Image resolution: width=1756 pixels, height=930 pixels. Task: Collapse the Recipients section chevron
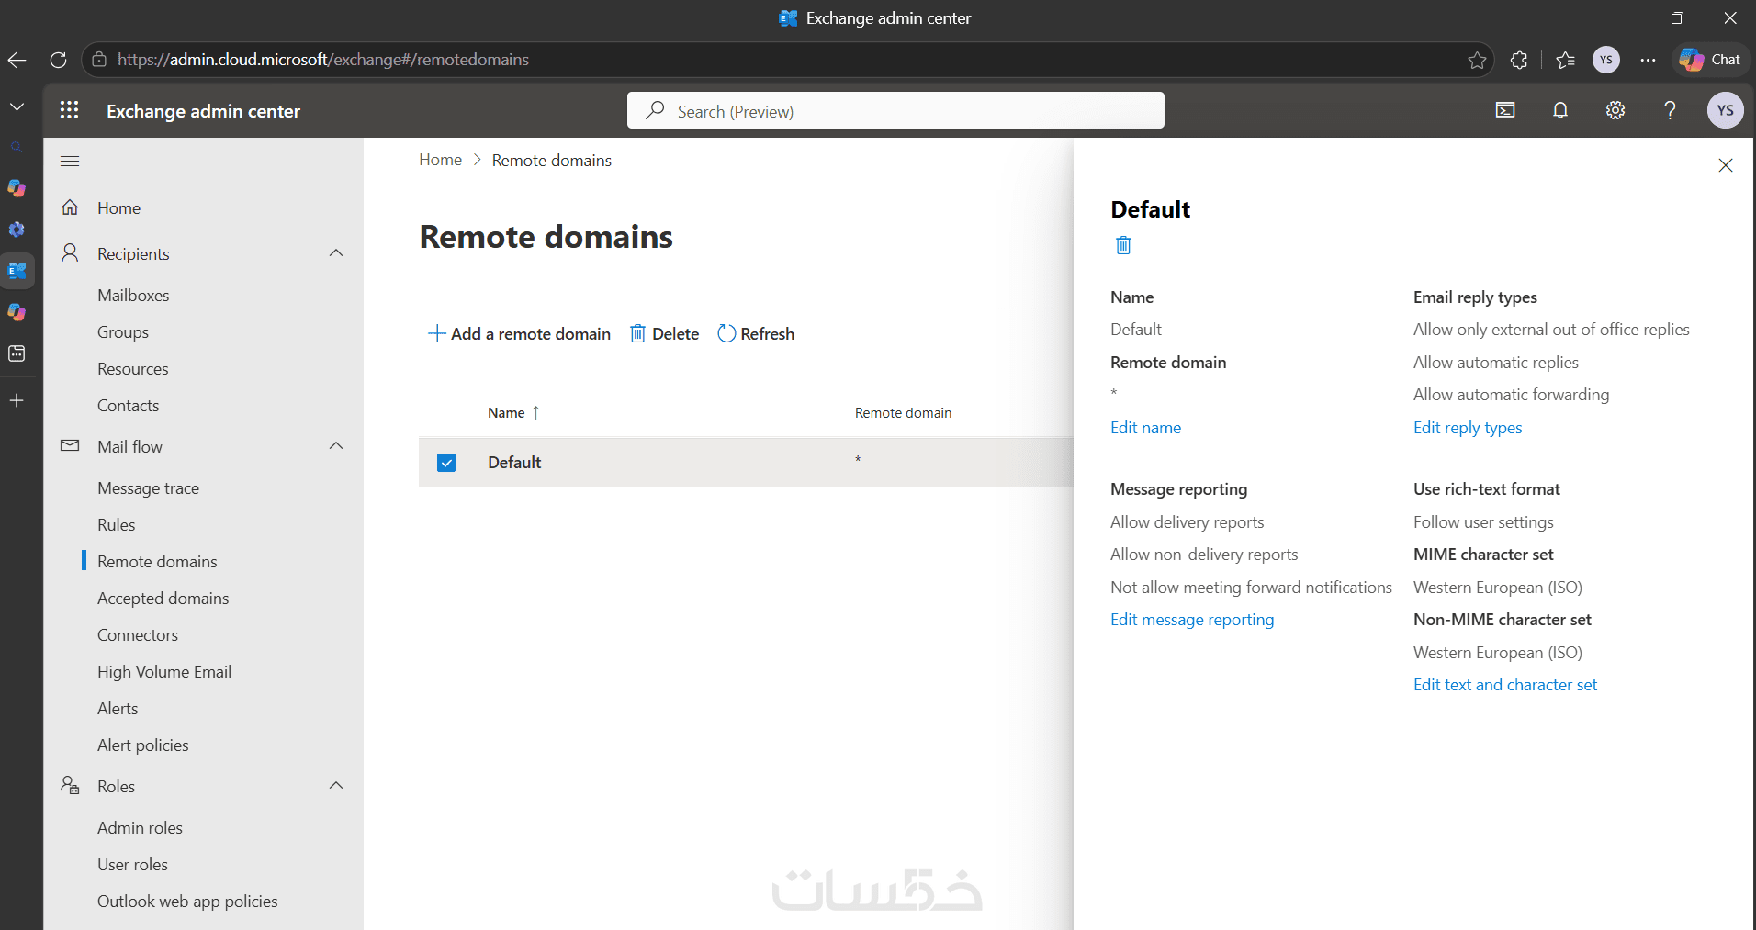tap(336, 253)
